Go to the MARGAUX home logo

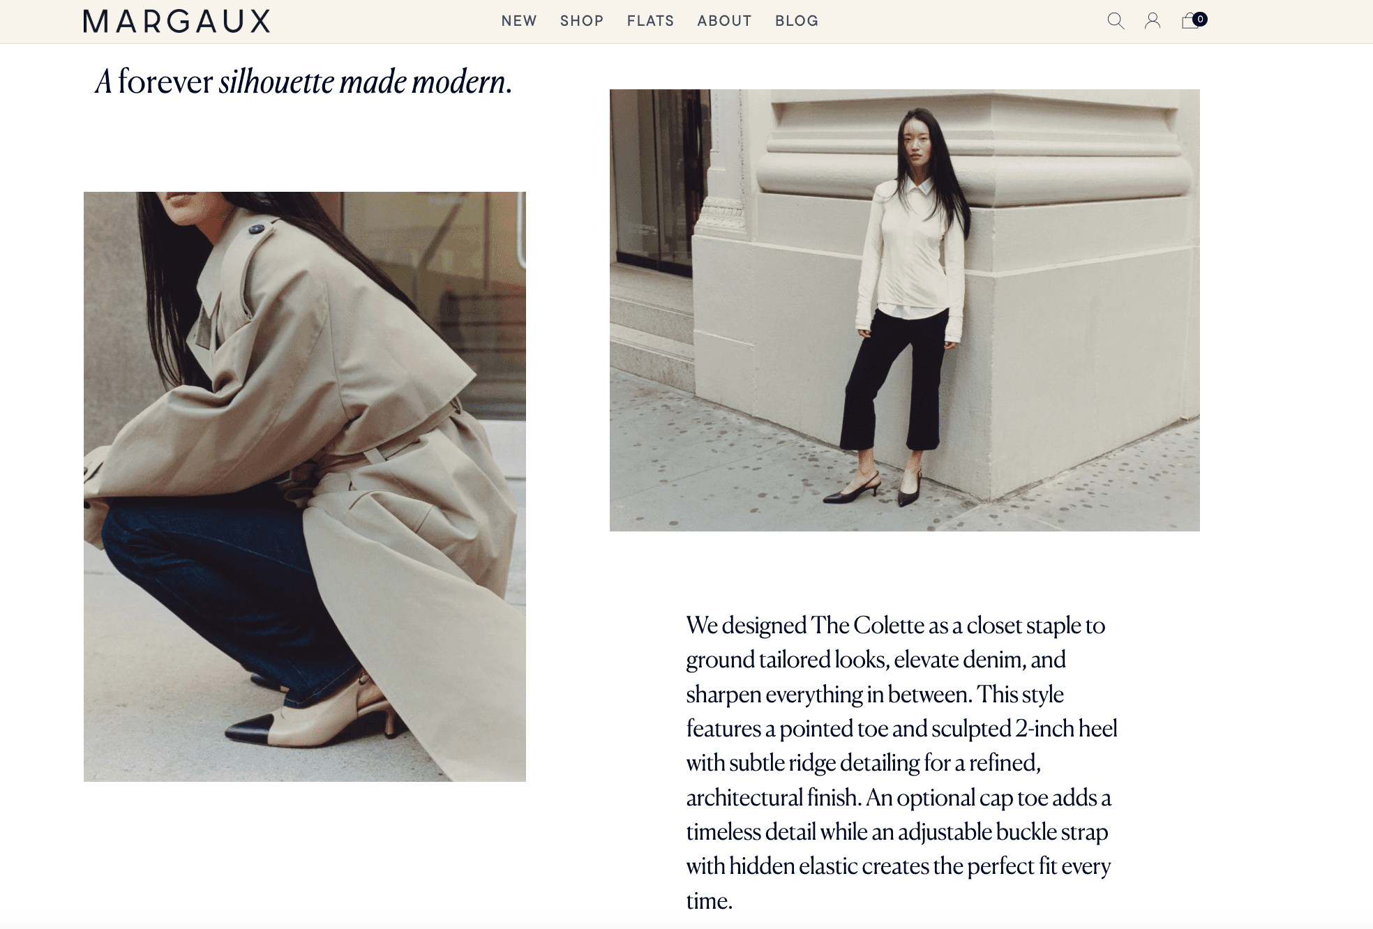point(177,22)
